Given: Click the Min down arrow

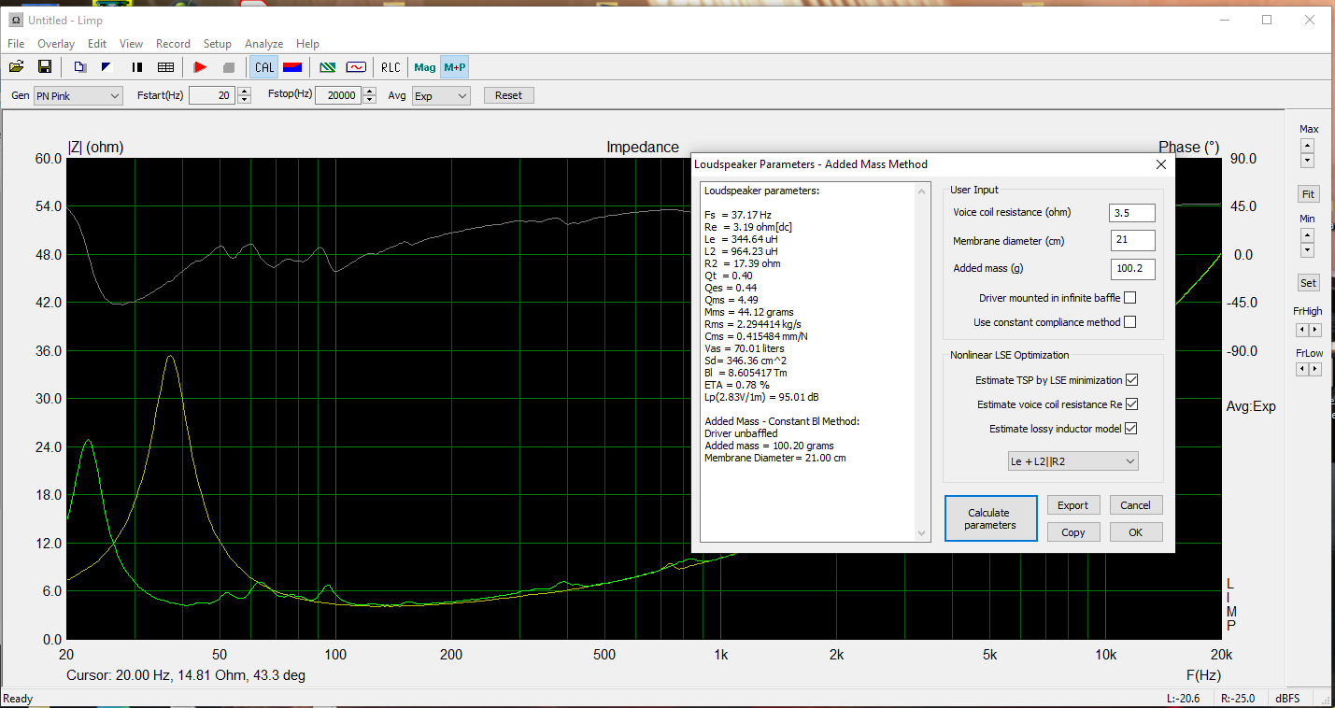Looking at the screenshot, I should (1307, 250).
